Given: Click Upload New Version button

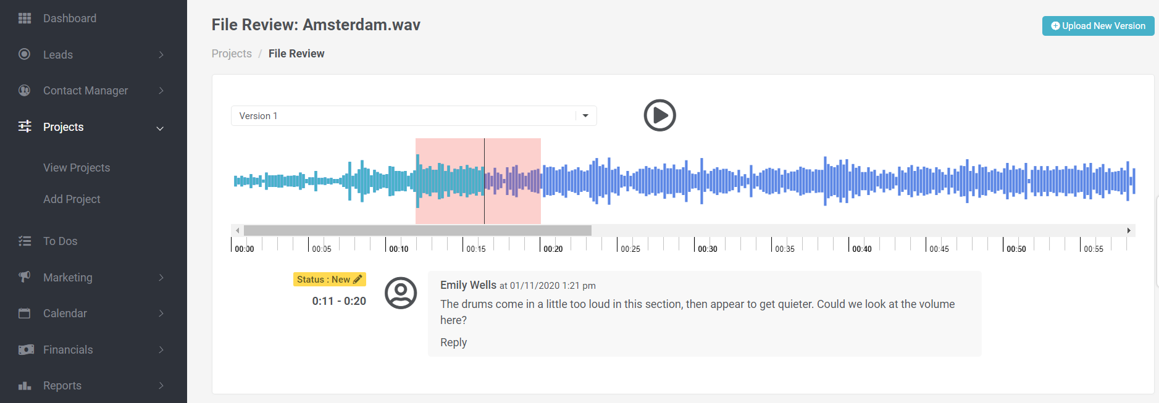Looking at the screenshot, I should 1098,26.
